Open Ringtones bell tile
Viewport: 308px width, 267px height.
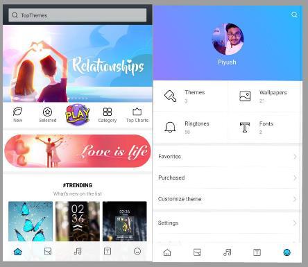pos(191,128)
